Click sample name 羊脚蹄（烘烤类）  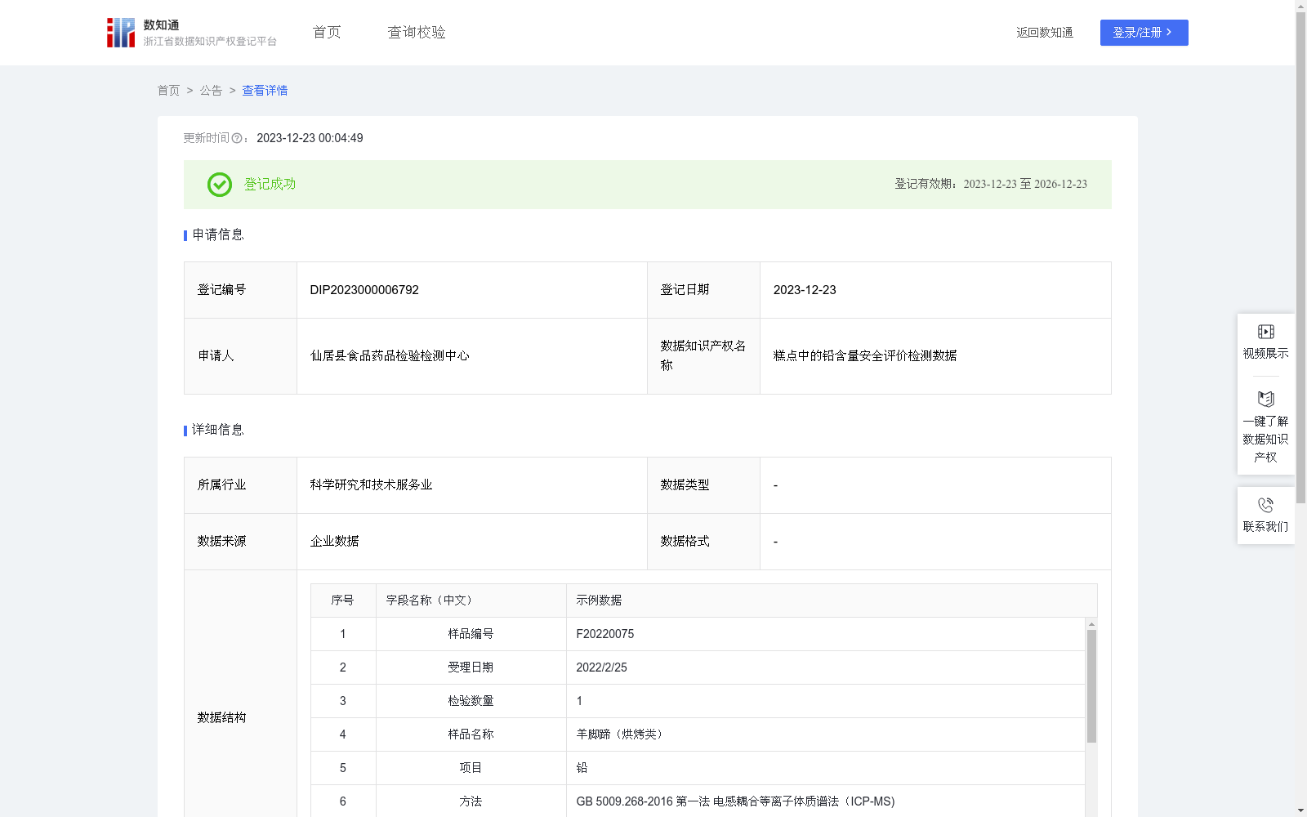pyautogui.click(x=622, y=734)
